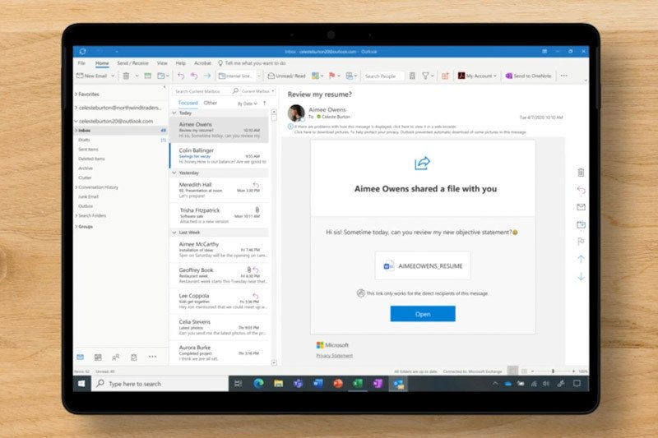The image size is (658, 438).
Task: Toggle sort order arrow next to By Date
Action: [264, 103]
